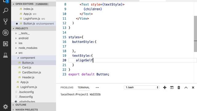Collapse the component folder
This screenshot has width=197, height=111.
[x=18, y=58]
